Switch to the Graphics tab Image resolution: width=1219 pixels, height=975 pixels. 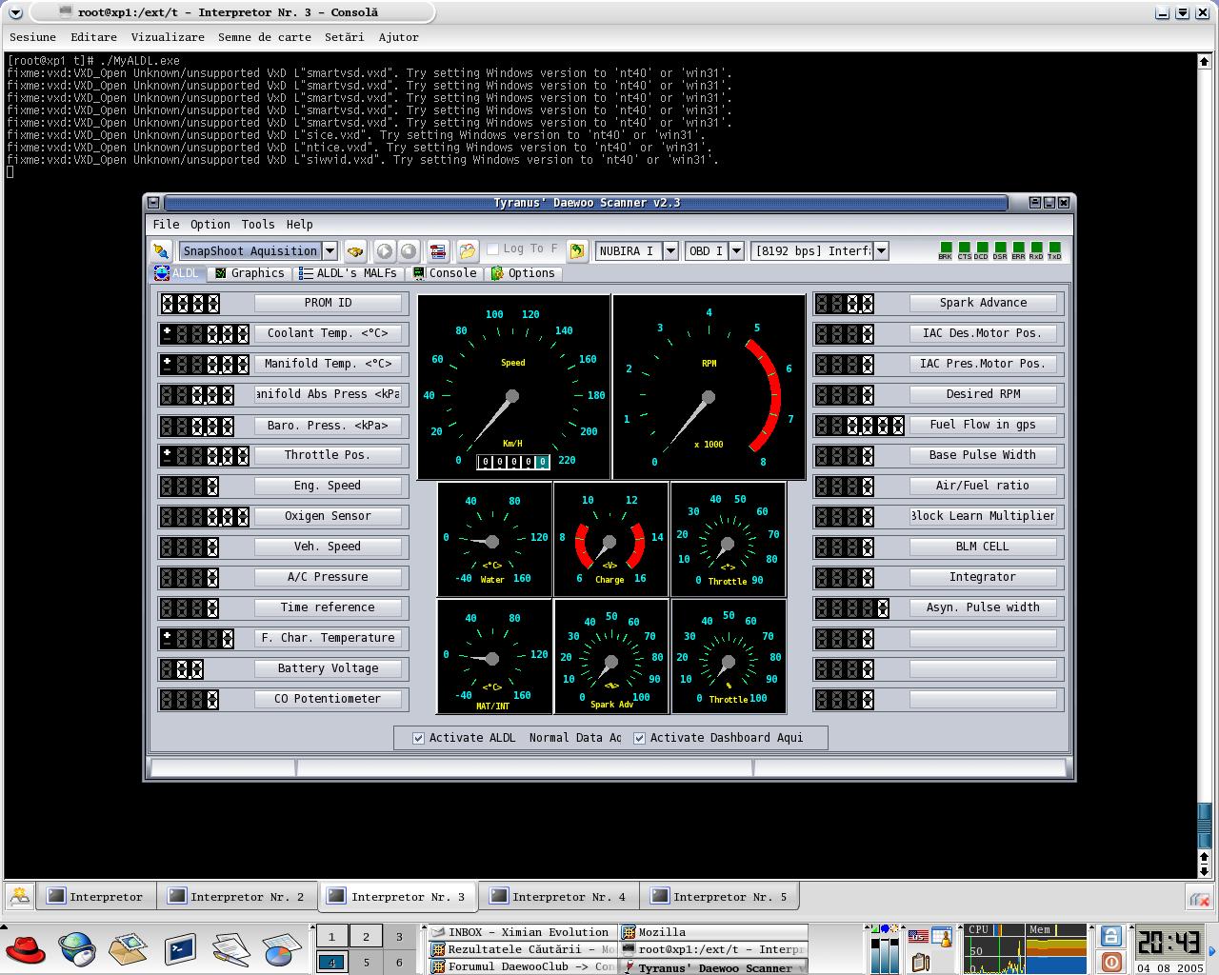point(250,273)
